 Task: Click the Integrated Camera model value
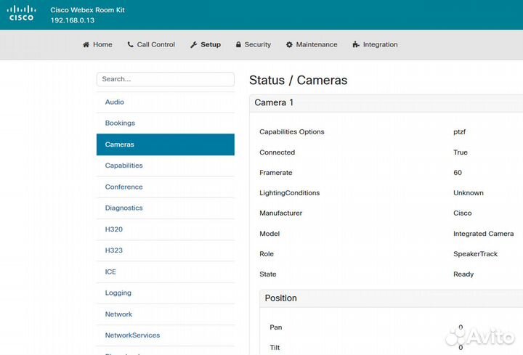(483, 234)
